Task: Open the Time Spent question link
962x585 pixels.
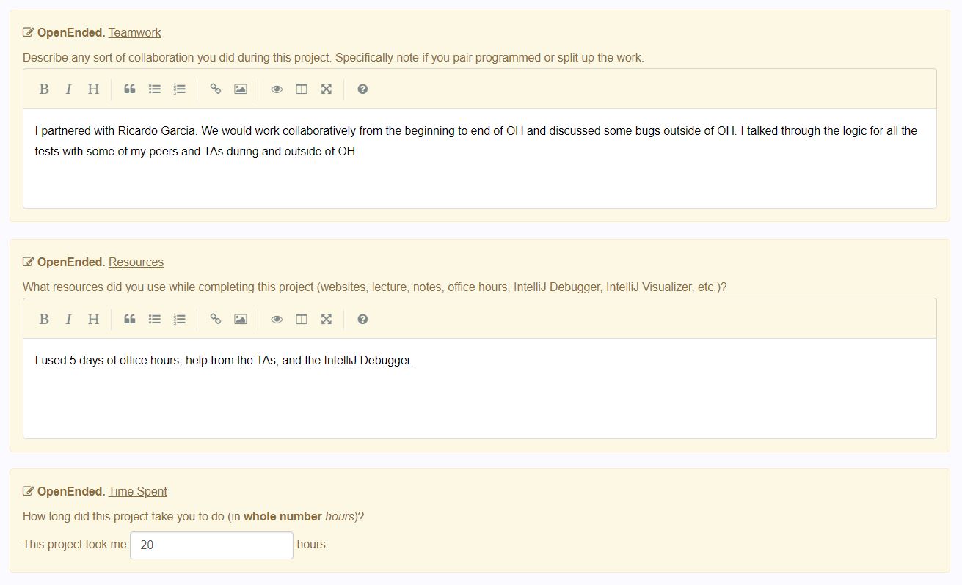Action: pyautogui.click(x=137, y=491)
